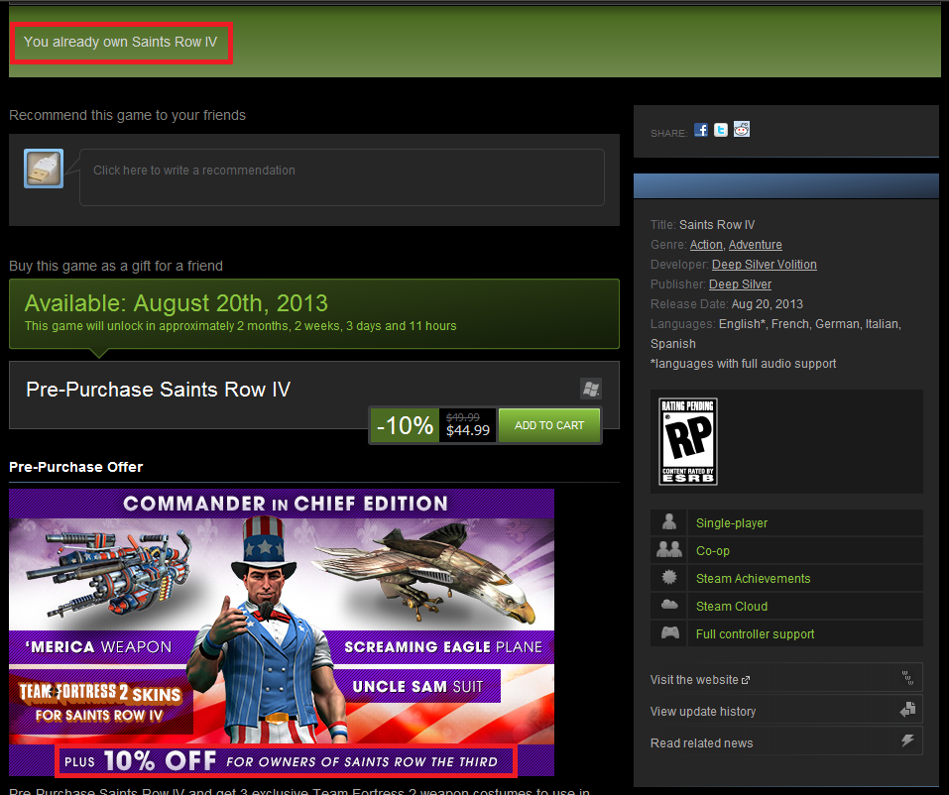Screen dimensions: 949x795
Task: Click the '*languages with full audio support' note
Action: (743, 363)
